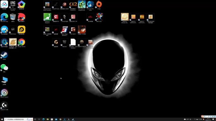Launch Chrome from the taskbar
The width and height of the screenshot is (216, 121).
(x=60, y=119)
